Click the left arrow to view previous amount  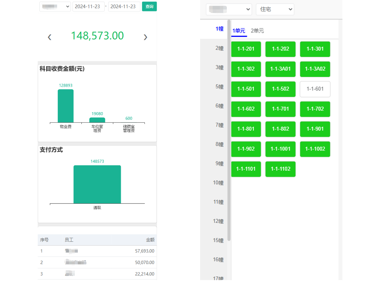point(50,37)
